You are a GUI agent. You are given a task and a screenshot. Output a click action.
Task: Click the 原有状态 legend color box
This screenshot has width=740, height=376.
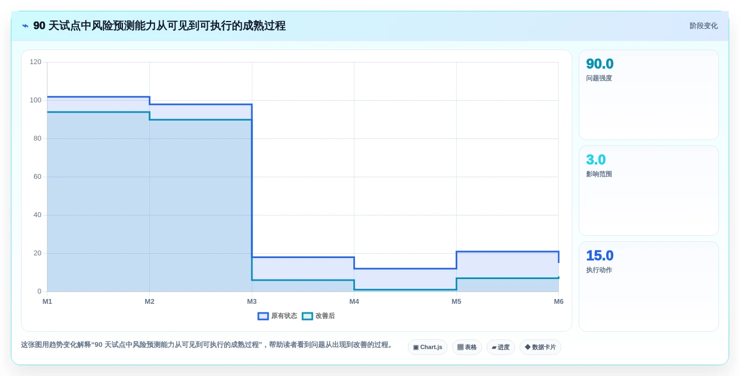[x=263, y=316]
